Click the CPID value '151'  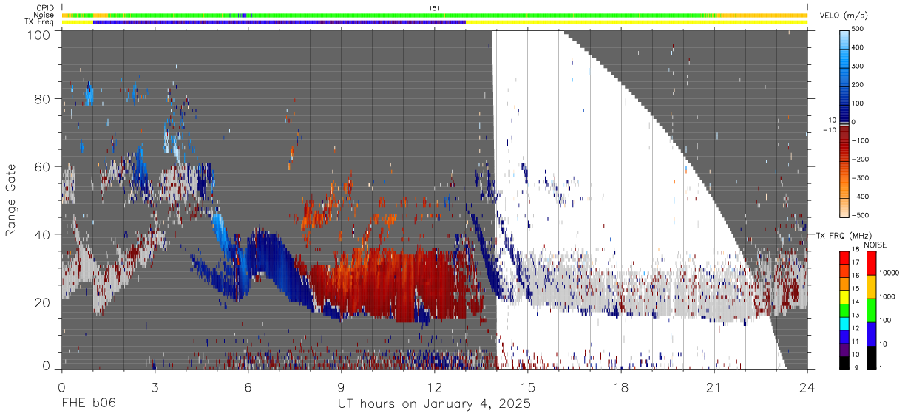(435, 8)
